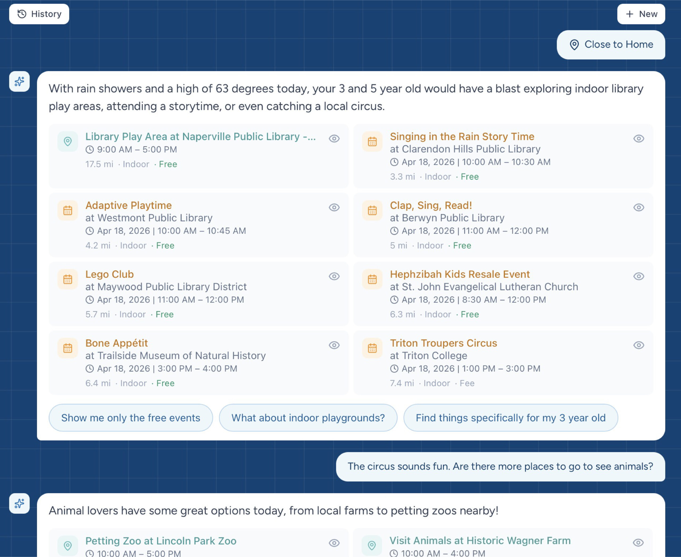Click calendar icon for Triton Troupers Circus
Viewport: 681px width, 557px height.
[372, 348]
